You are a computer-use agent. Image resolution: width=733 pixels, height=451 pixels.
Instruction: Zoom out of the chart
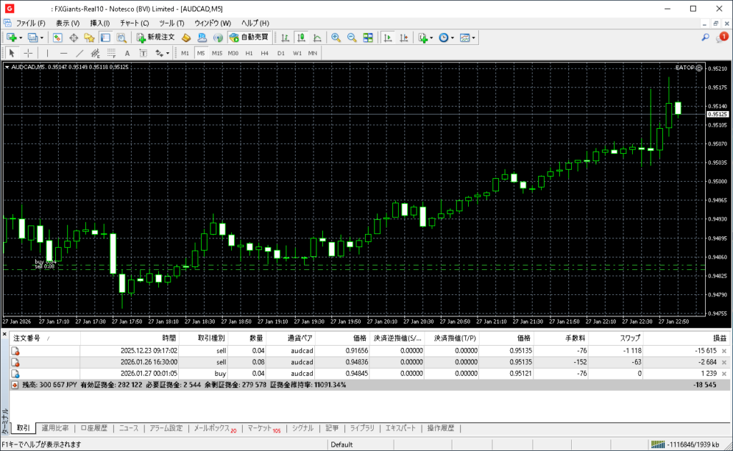pos(351,37)
